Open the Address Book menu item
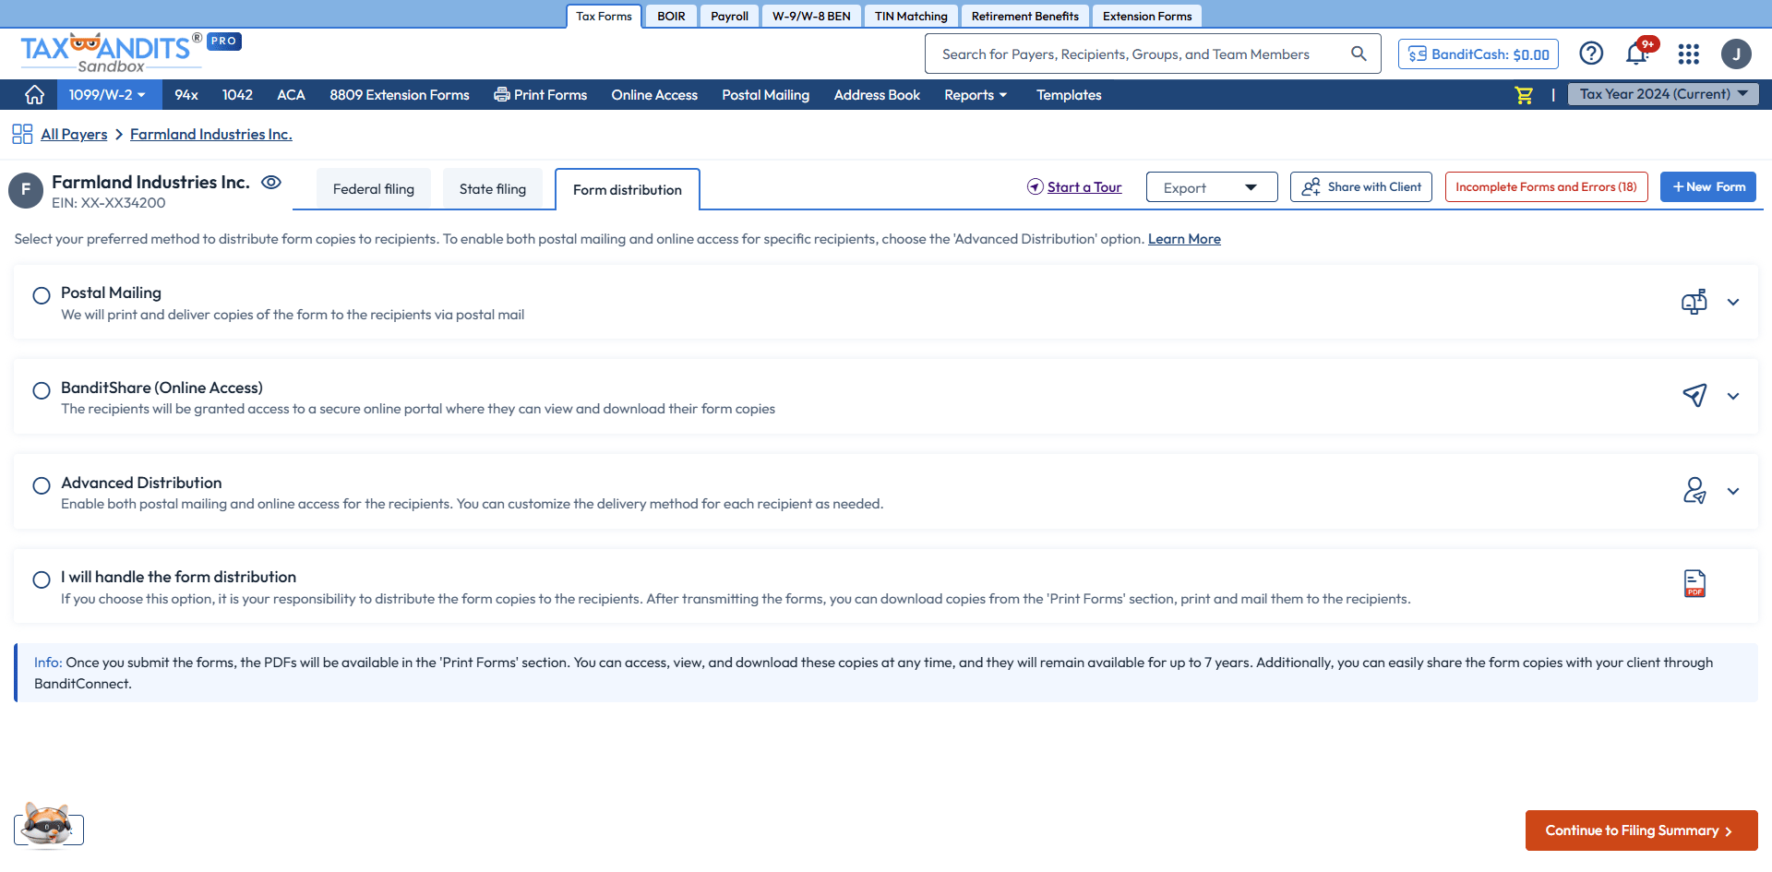The image size is (1772, 872). point(877,95)
